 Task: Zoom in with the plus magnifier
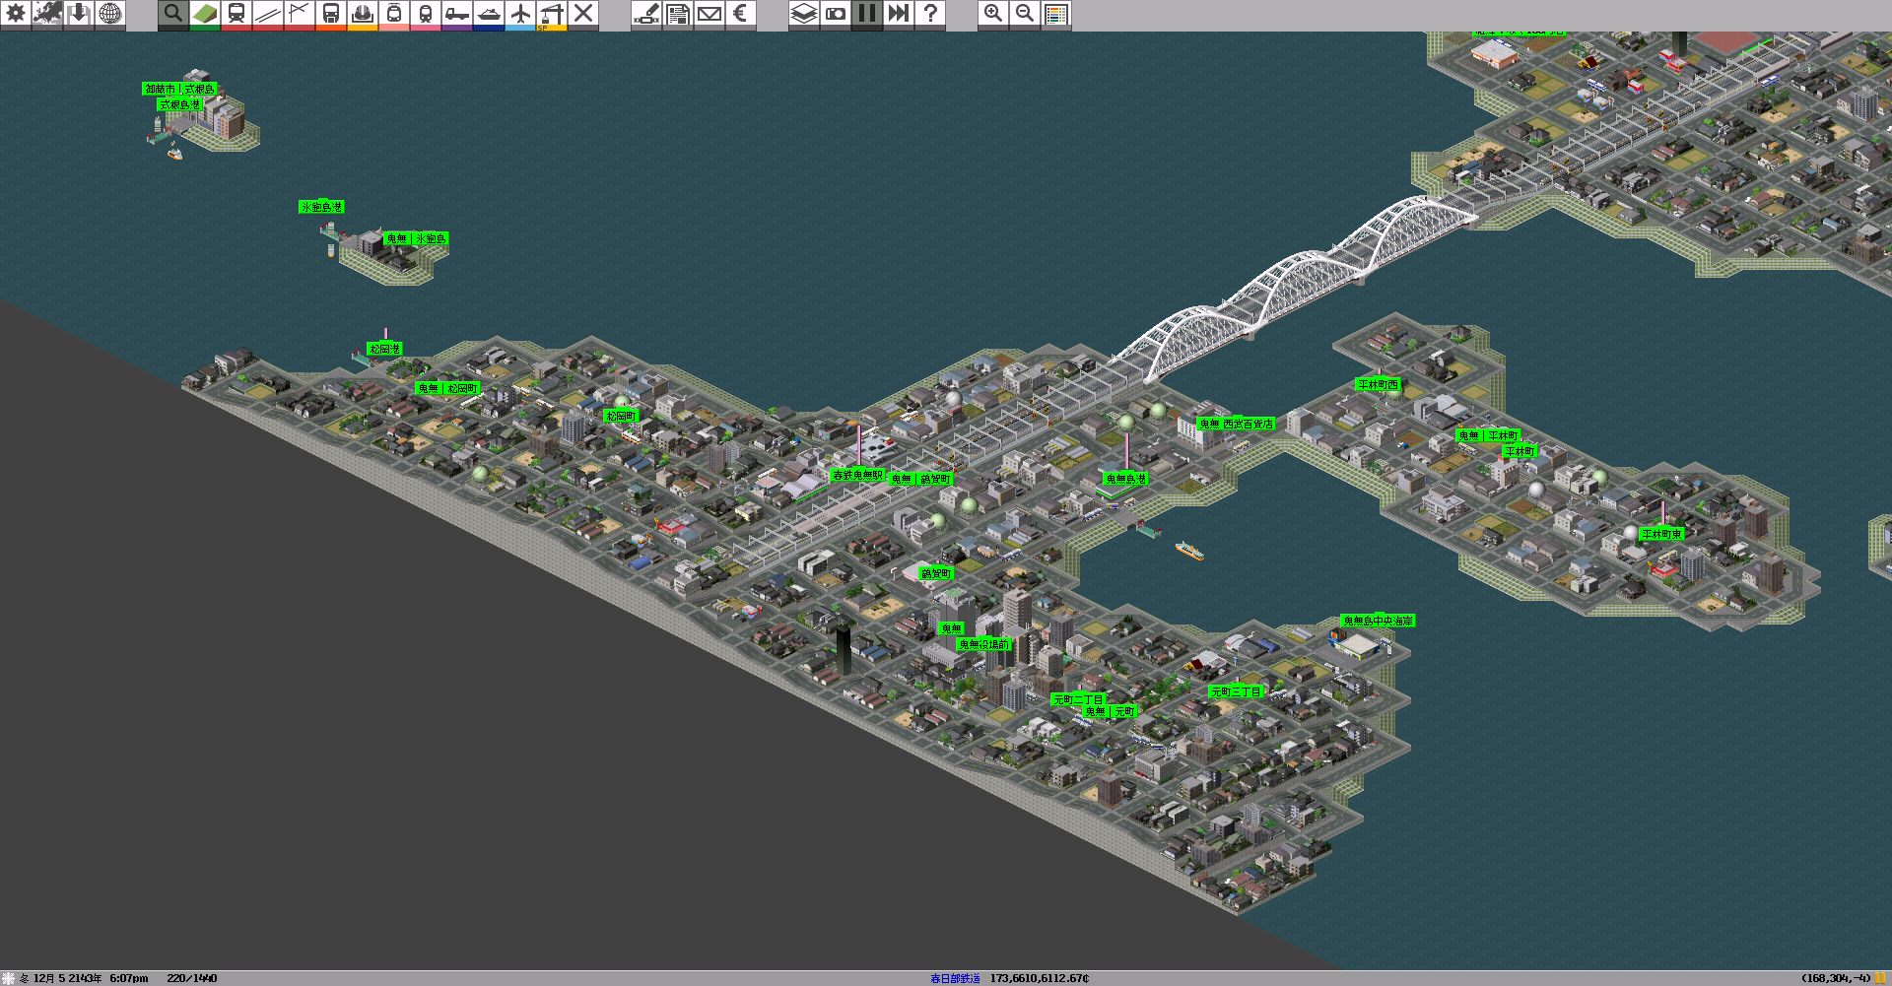993,15
